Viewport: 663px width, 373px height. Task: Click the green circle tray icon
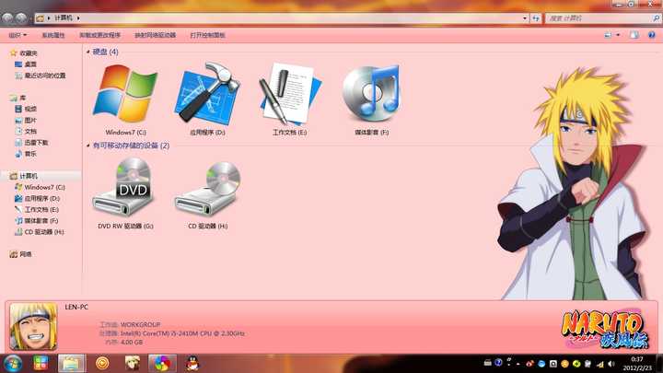pyautogui.click(x=576, y=364)
